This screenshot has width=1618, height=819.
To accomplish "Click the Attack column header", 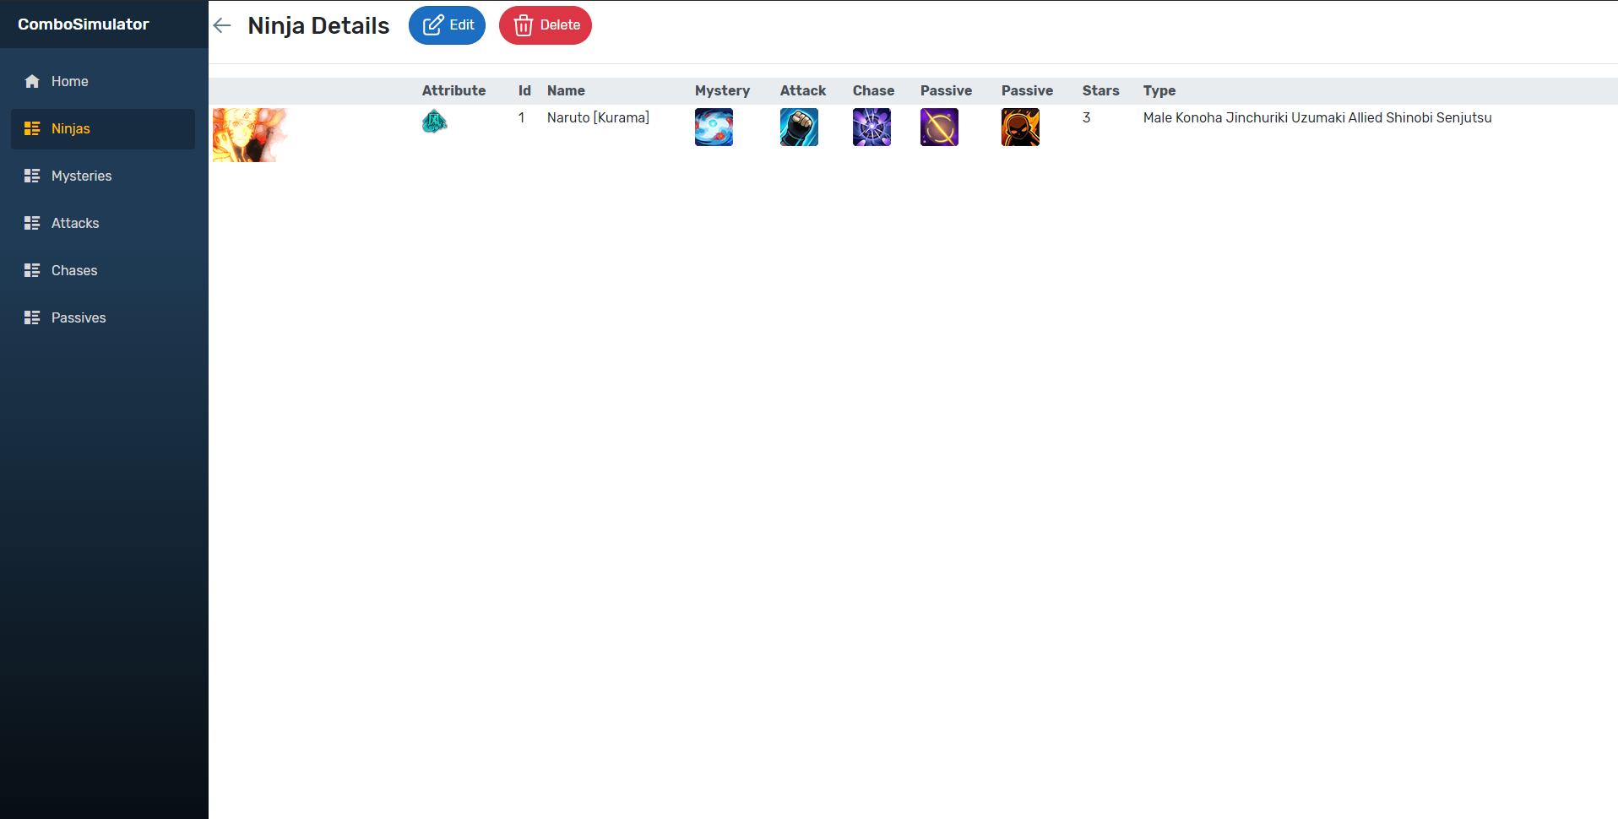I will pos(803,90).
